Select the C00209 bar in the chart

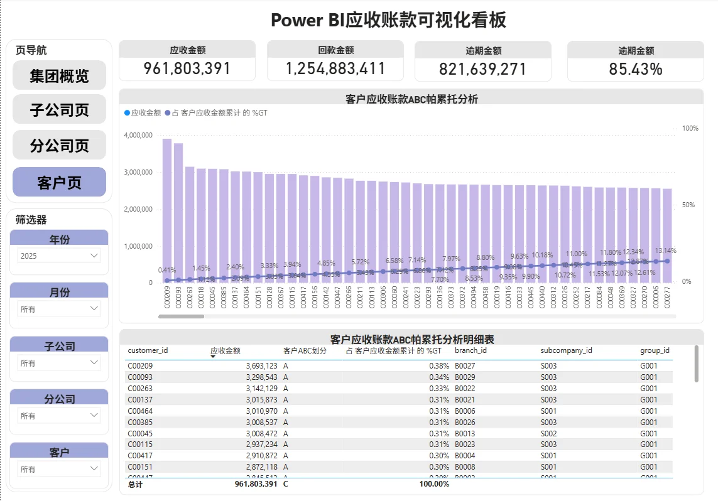167,210
